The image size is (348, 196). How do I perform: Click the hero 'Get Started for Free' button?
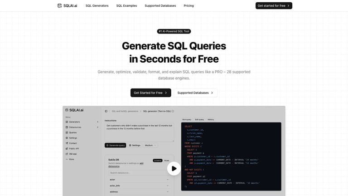coord(151,93)
